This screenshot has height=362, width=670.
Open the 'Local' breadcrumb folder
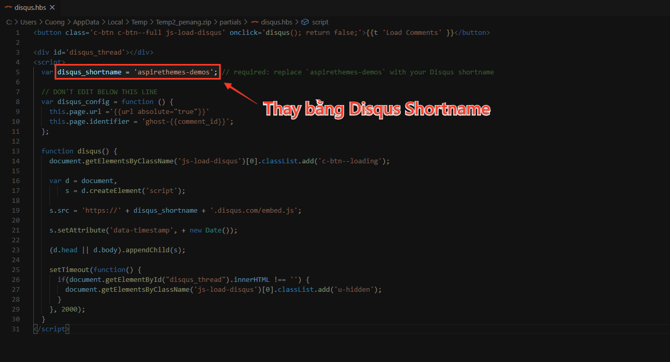[x=116, y=22]
